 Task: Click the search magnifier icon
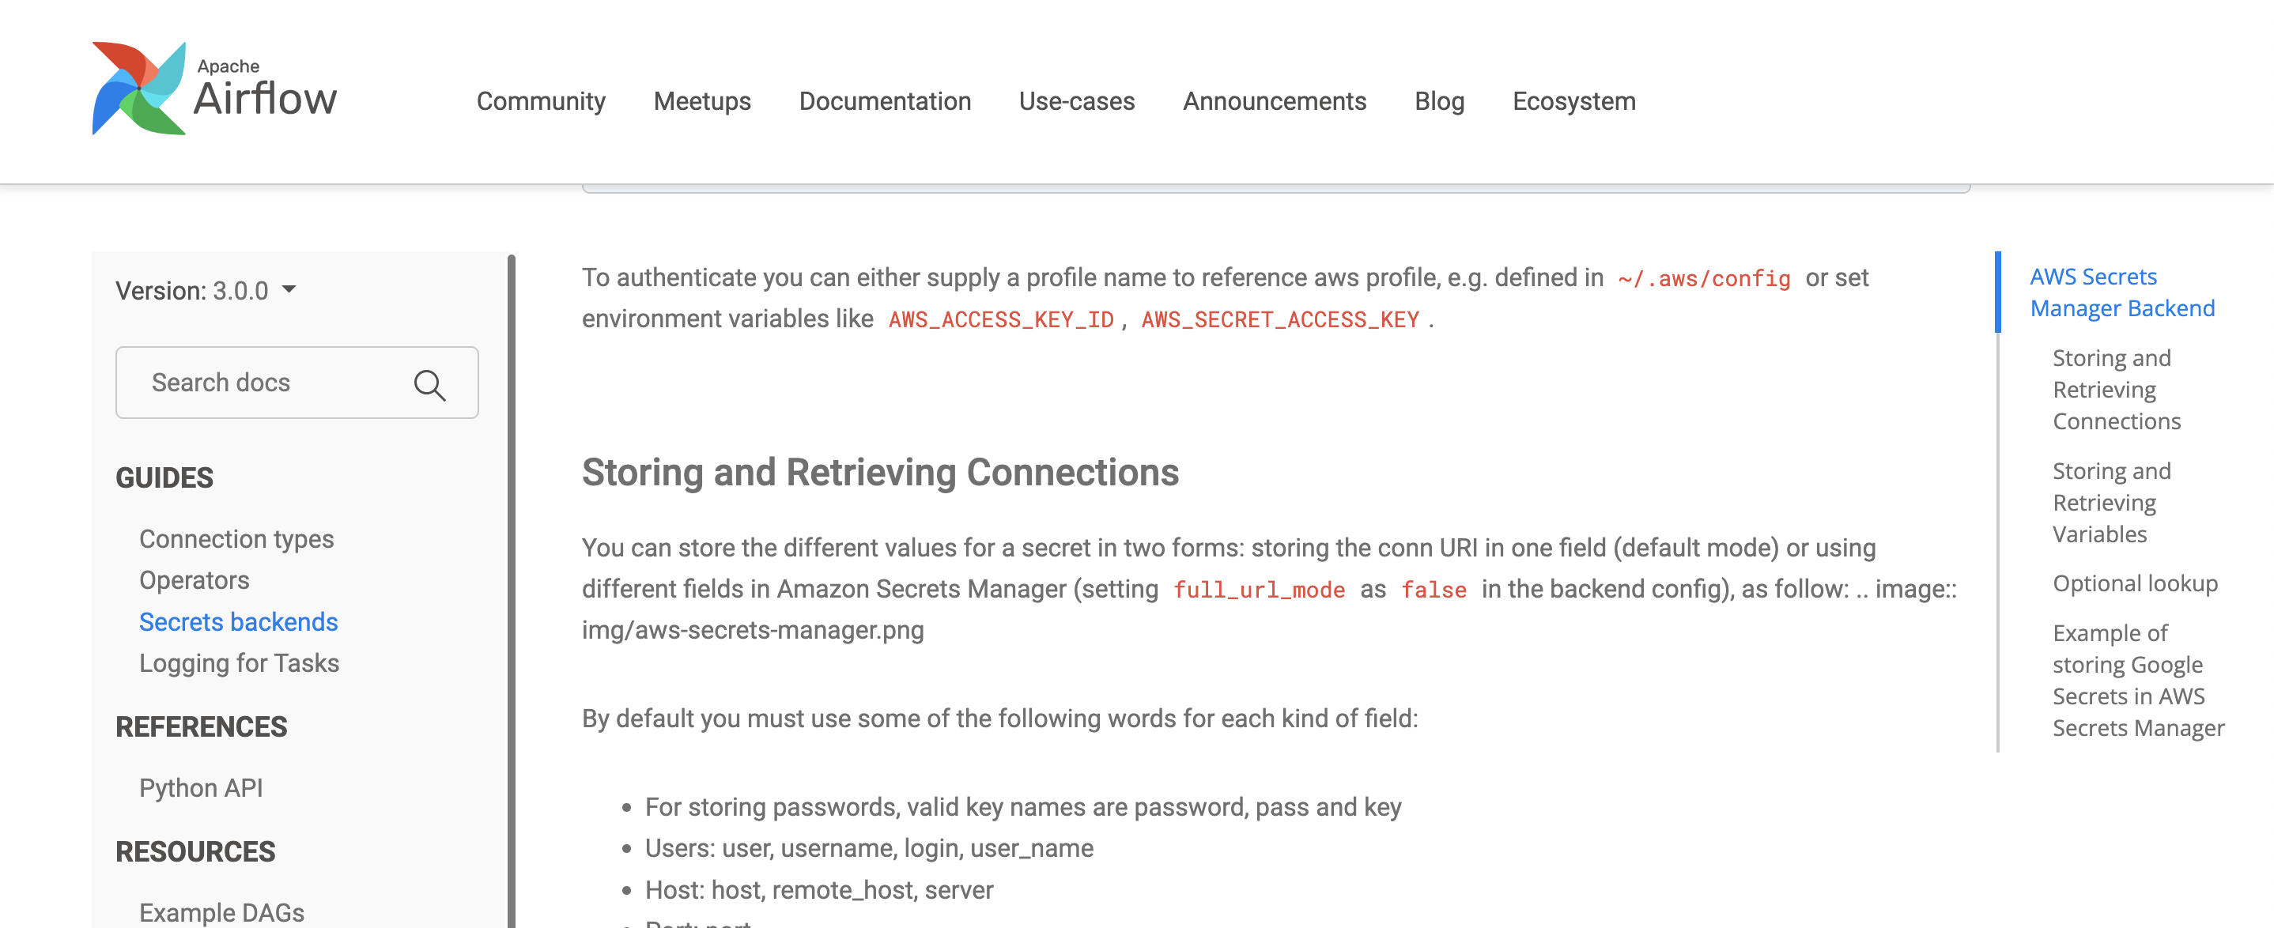coord(429,385)
